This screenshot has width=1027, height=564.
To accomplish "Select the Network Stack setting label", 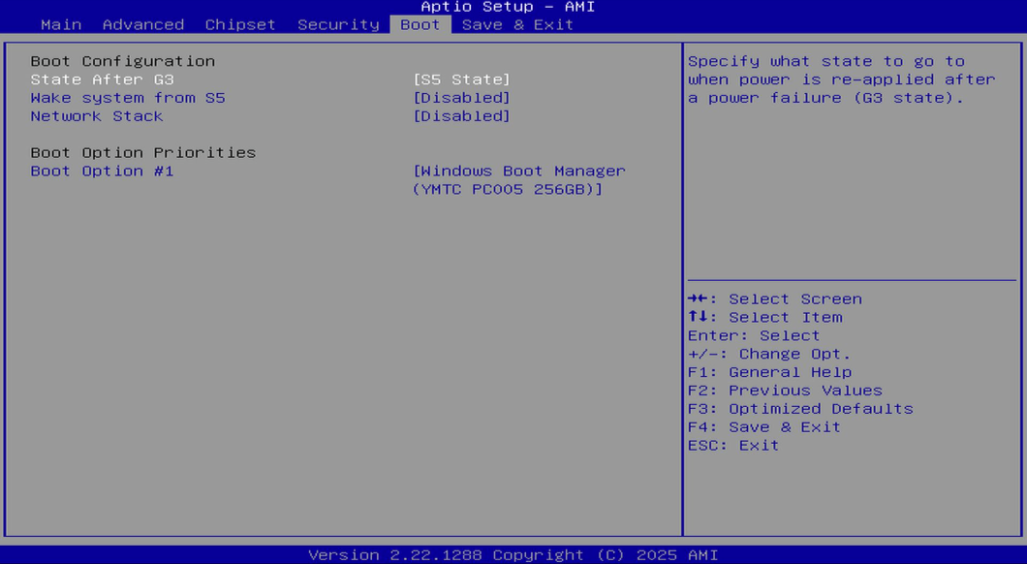I will tap(96, 116).
